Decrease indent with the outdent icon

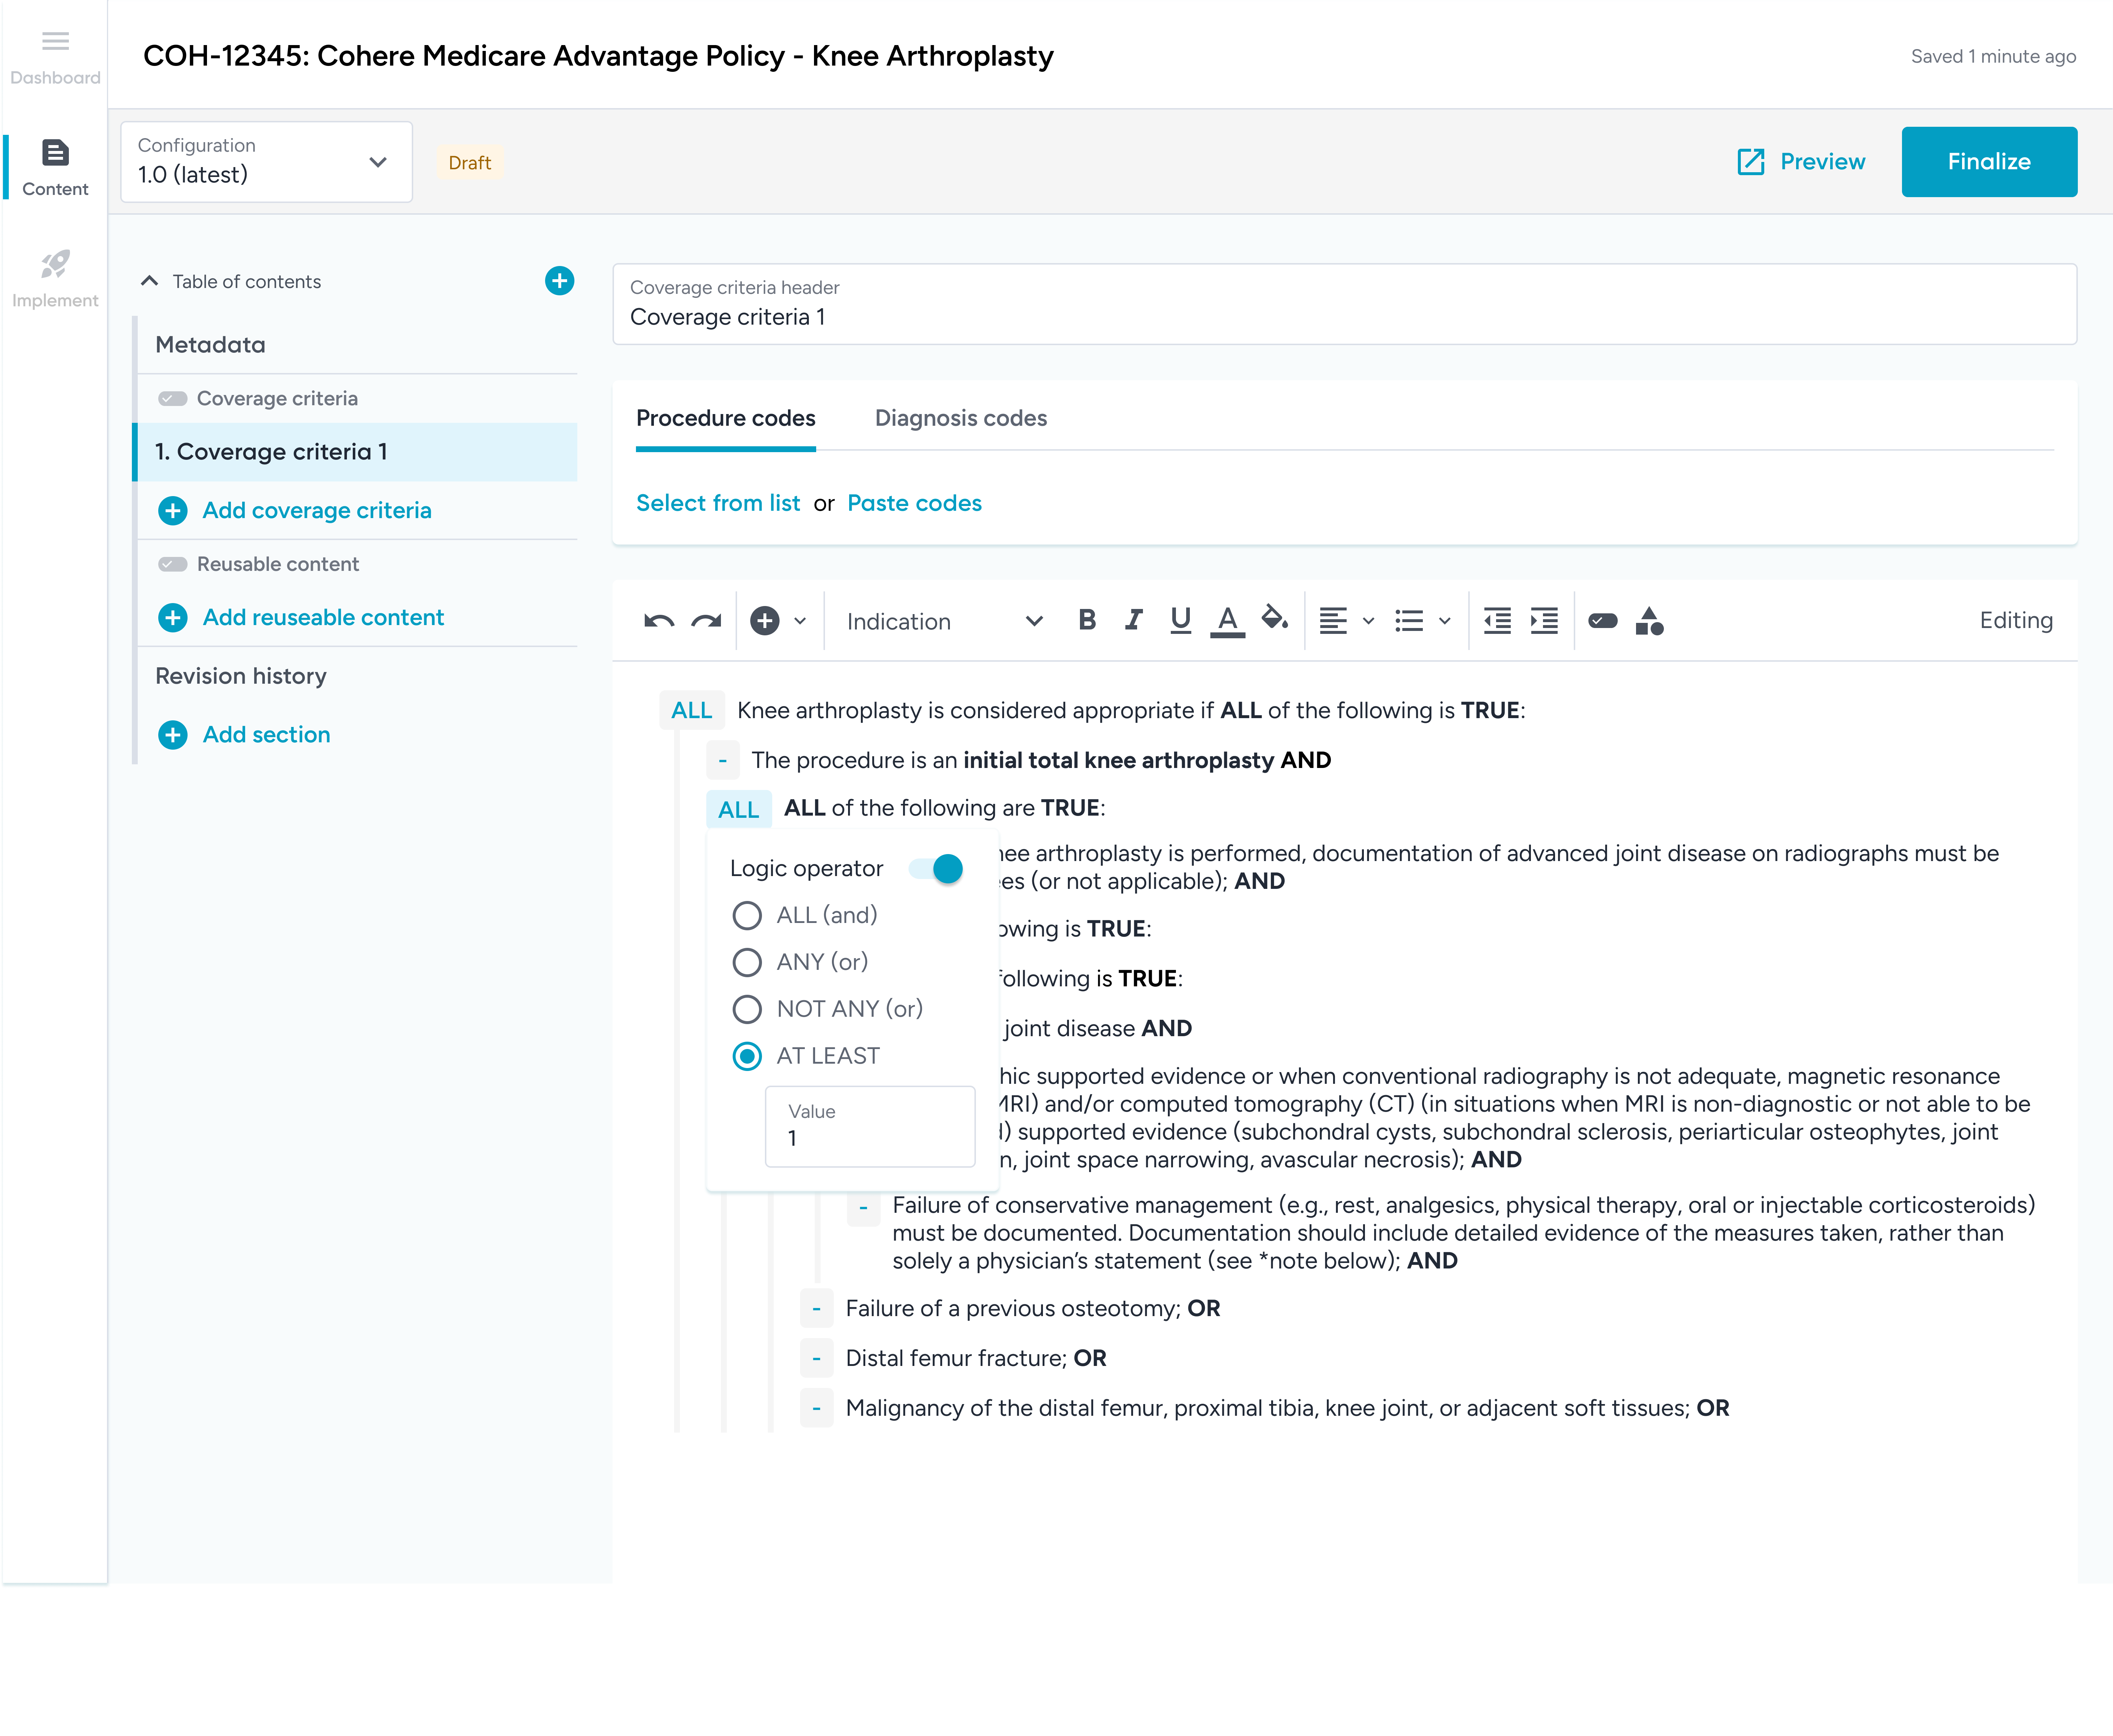click(x=1497, y=621)
